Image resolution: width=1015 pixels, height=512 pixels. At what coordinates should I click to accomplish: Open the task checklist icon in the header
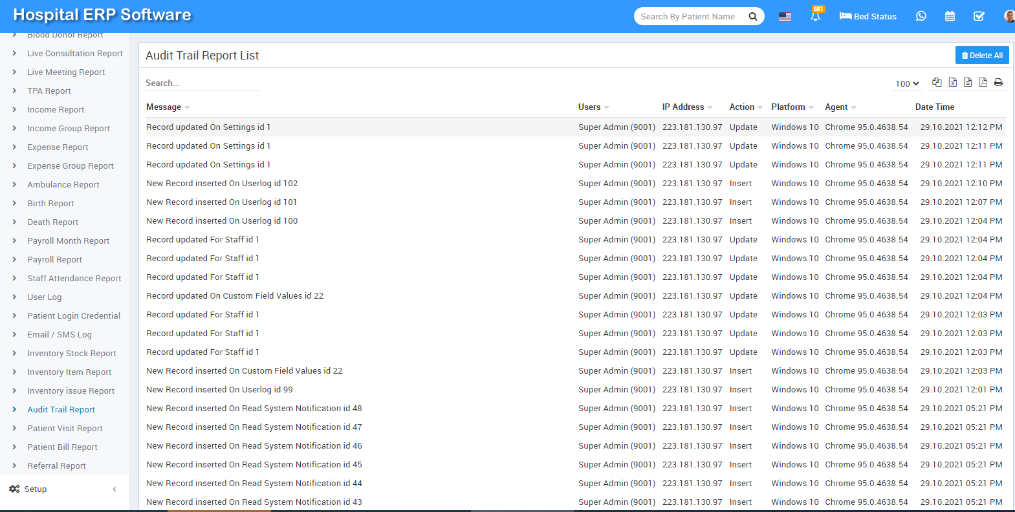tap(979, 16)
